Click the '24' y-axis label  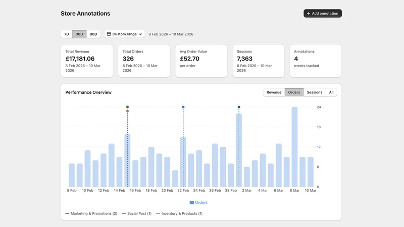click(319, 107)
